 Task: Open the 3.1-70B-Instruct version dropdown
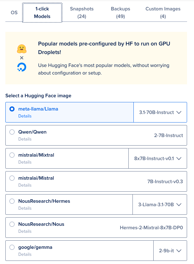[161, 112]
